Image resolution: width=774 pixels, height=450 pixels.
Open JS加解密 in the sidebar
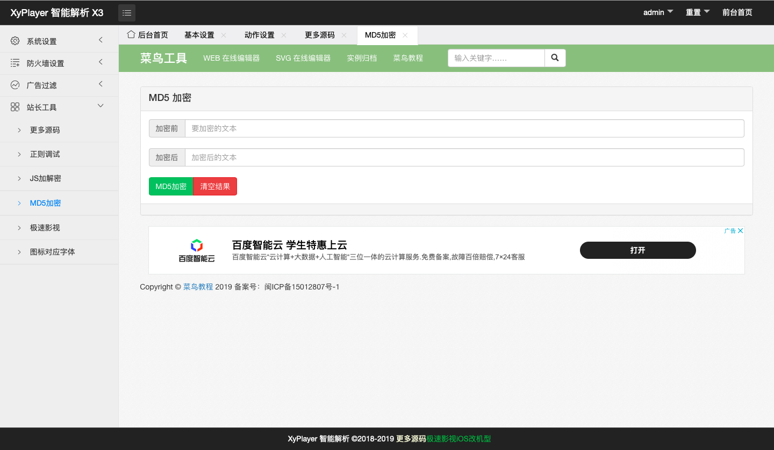(x=46, y=178)
